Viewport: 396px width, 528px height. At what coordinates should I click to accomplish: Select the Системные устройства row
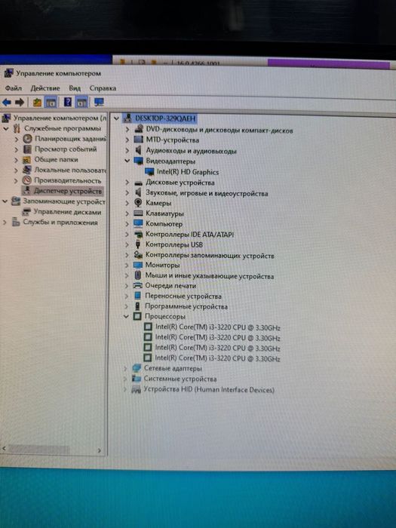click(x=180, y=379)
